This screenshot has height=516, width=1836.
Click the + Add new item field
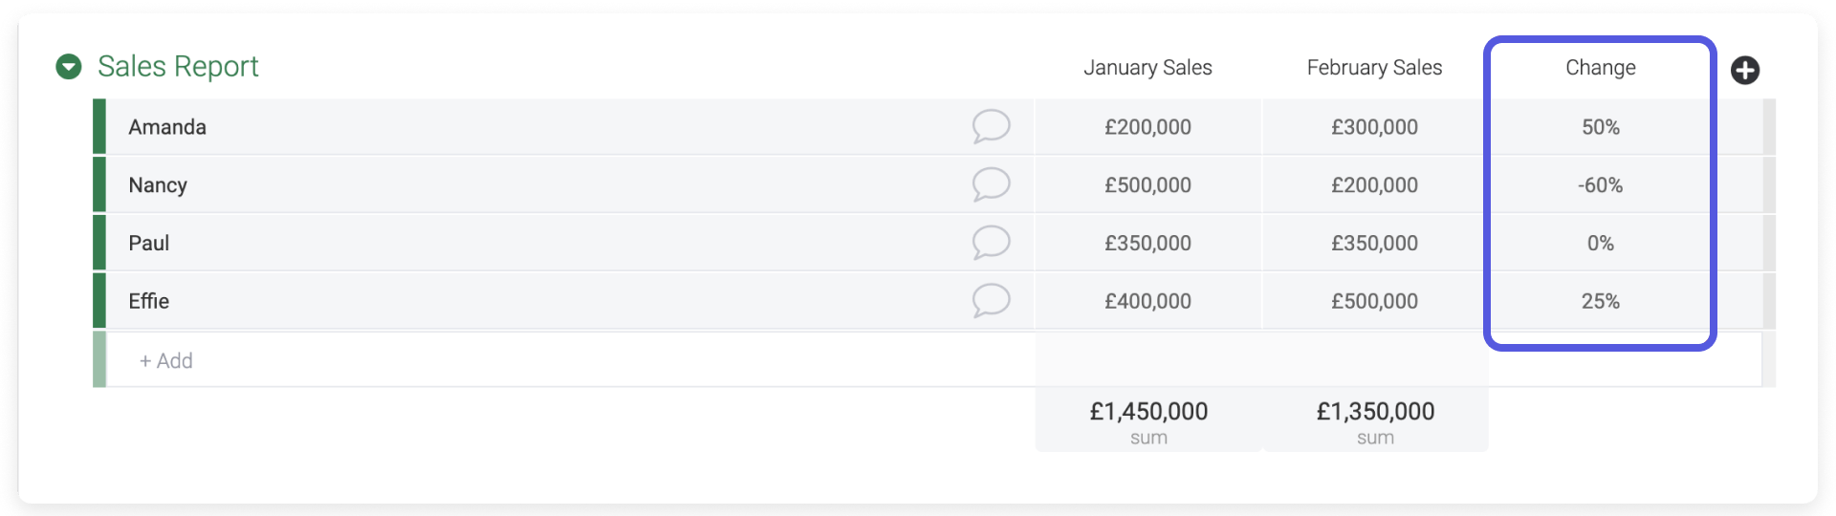pyautogui.click(x=570, y=360)
